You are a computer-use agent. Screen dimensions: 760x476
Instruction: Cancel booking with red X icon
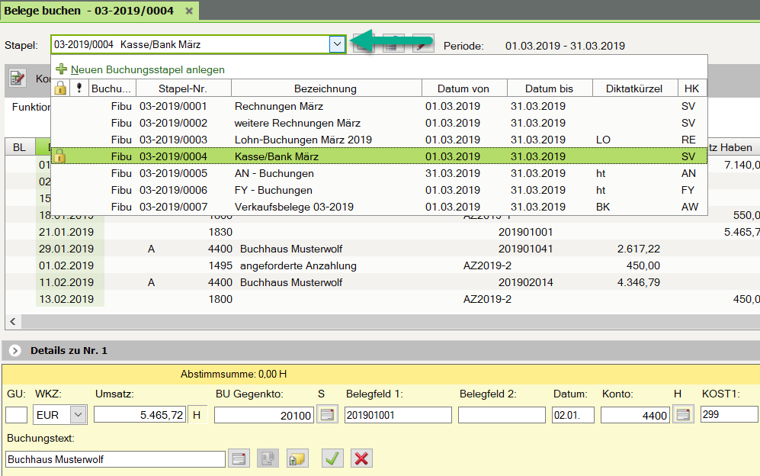361,458
